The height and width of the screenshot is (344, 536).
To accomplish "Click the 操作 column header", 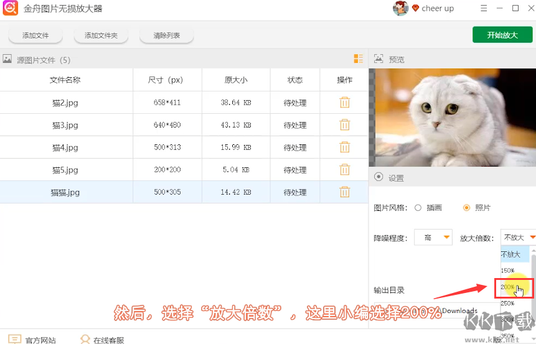I will tap(345, 80).
